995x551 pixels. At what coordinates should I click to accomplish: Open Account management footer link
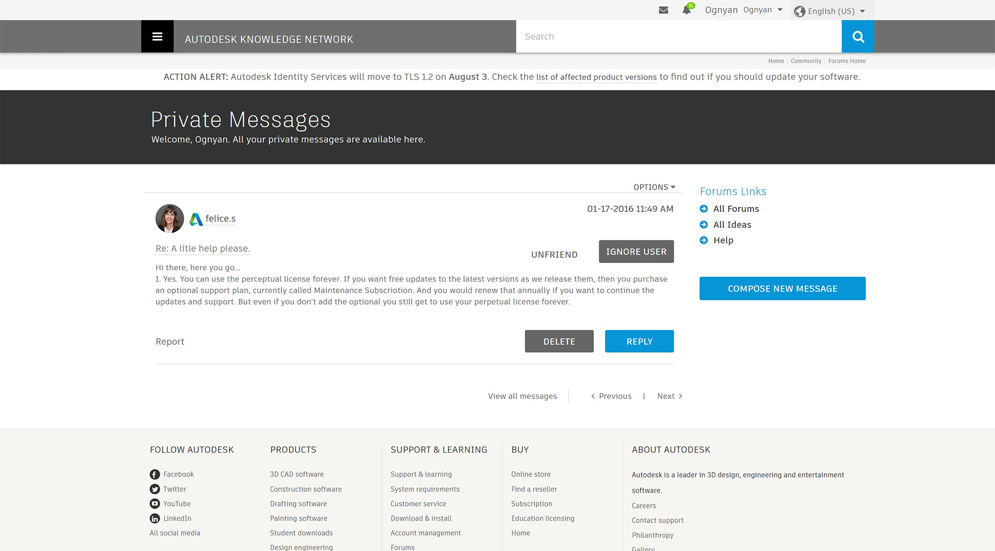425,533
